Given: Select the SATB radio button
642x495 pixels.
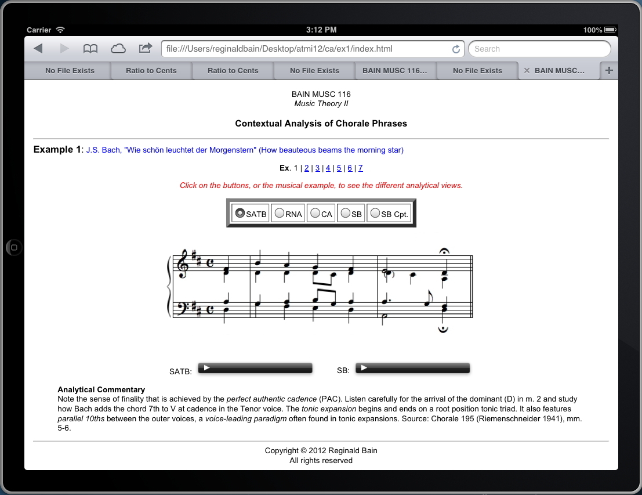Looking at the screenshot, I should pyautogui.click(x=240, y=213).
